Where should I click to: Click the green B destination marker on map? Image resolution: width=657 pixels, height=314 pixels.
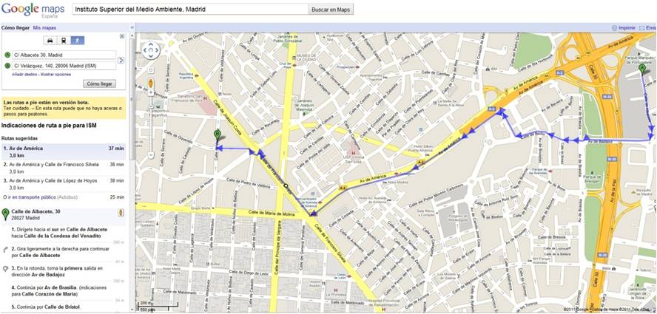(x=218, y=134)
